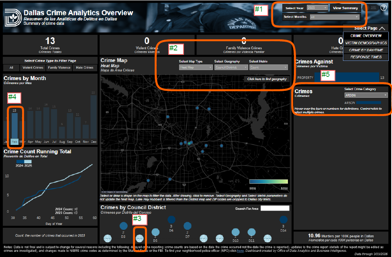Select the D5 council district circle
Image resolution: width=392 pixels, height=257 pixels.
pyautogui.click(x=155, y=232)
